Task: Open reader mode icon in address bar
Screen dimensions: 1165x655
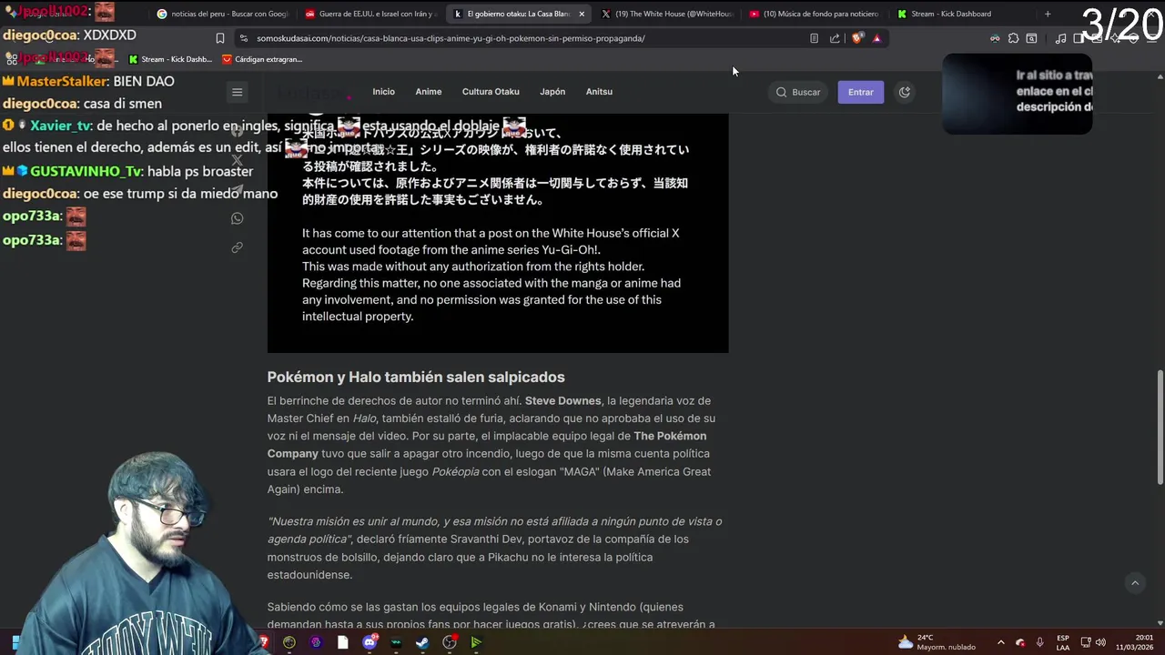Action: 814,38
